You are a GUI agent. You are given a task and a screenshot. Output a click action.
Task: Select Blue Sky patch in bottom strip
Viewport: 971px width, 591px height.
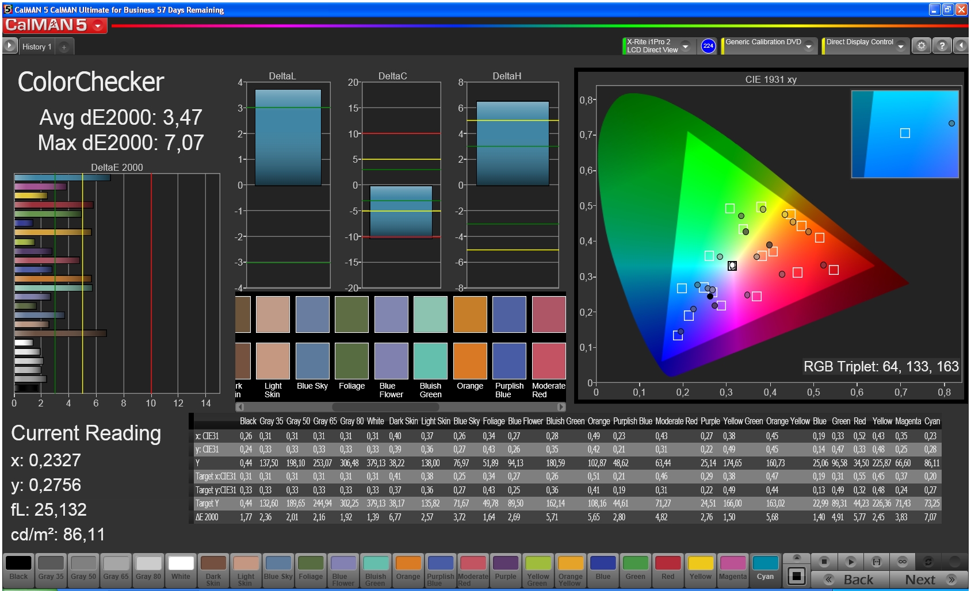[278, 569]
